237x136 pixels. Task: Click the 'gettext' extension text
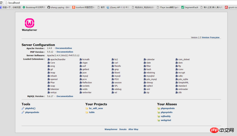86,69
